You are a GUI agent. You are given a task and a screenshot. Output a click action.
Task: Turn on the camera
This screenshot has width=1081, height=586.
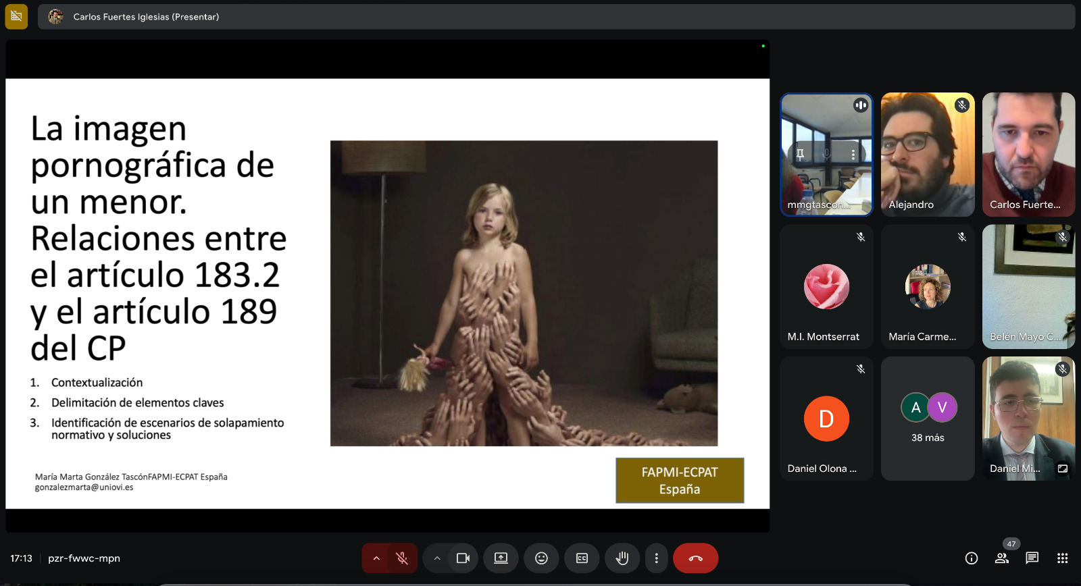[x=463, y=558]
